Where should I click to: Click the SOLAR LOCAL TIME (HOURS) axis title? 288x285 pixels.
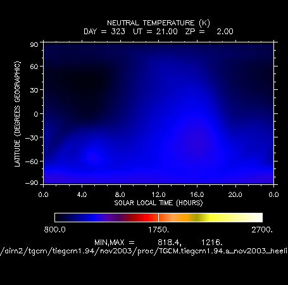pyautogui.click(x=158, y=203)
